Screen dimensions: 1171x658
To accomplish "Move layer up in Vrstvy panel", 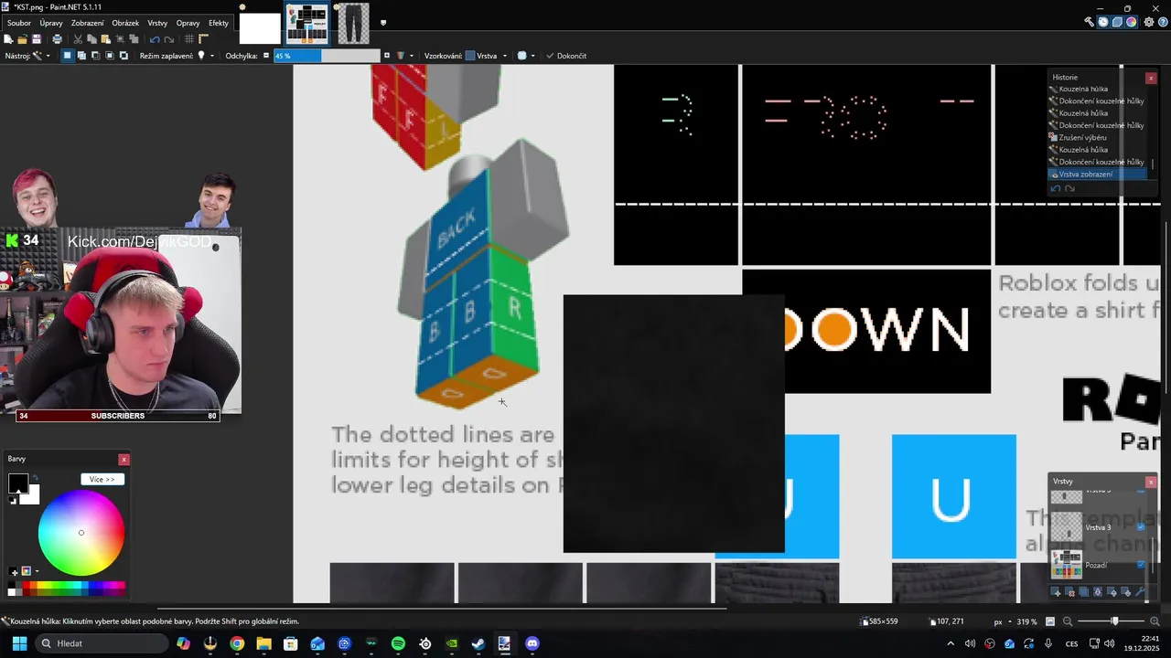I will point(1112,592).
